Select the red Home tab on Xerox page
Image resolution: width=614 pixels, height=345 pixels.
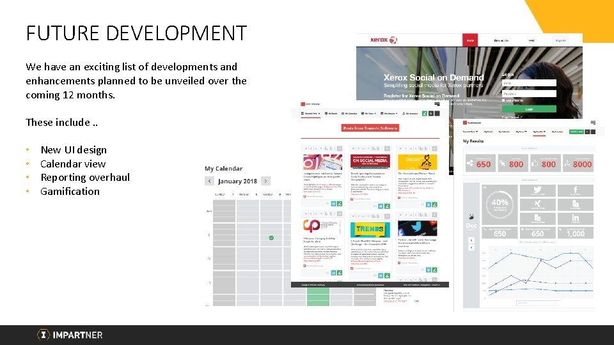point(470,40)
